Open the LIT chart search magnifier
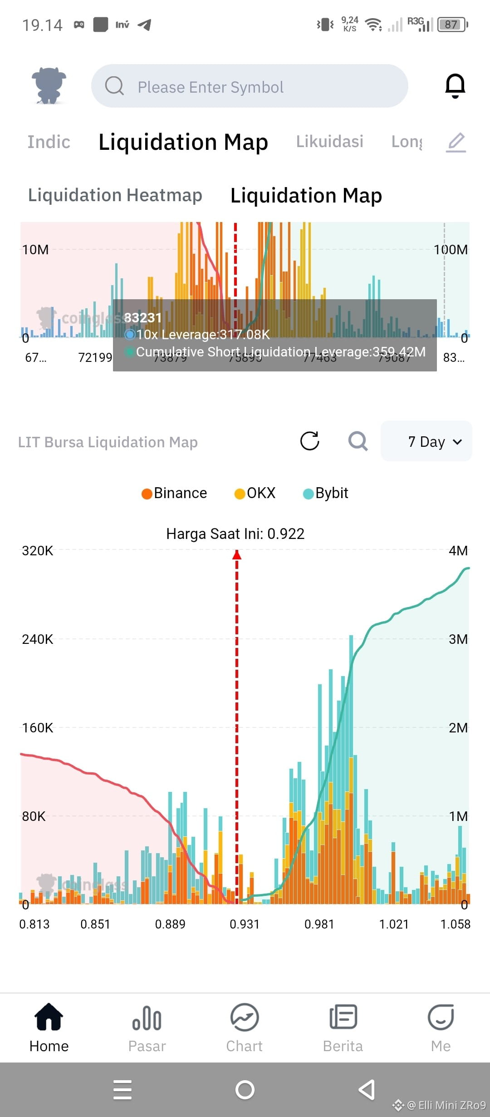The height and width of the screenshot is (1117, 490). [x=358, y=441]
